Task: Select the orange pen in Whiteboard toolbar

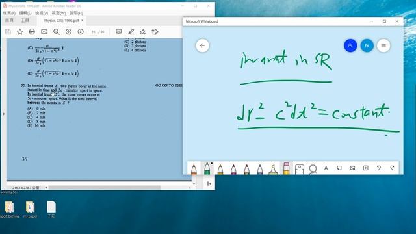Action: click(x=194, y=169)
